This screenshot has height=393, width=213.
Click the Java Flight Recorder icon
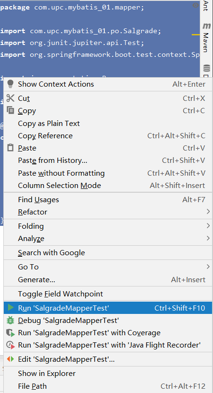point(10,345)
